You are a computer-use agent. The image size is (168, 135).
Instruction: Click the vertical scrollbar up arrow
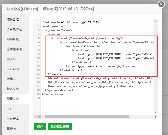click(x=156, y=22)
